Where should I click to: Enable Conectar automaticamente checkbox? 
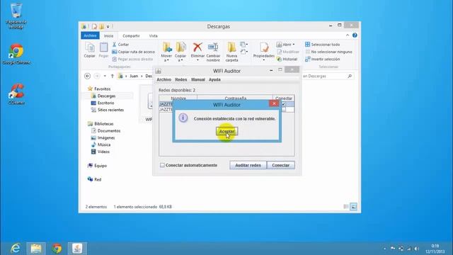pos(162,165)
